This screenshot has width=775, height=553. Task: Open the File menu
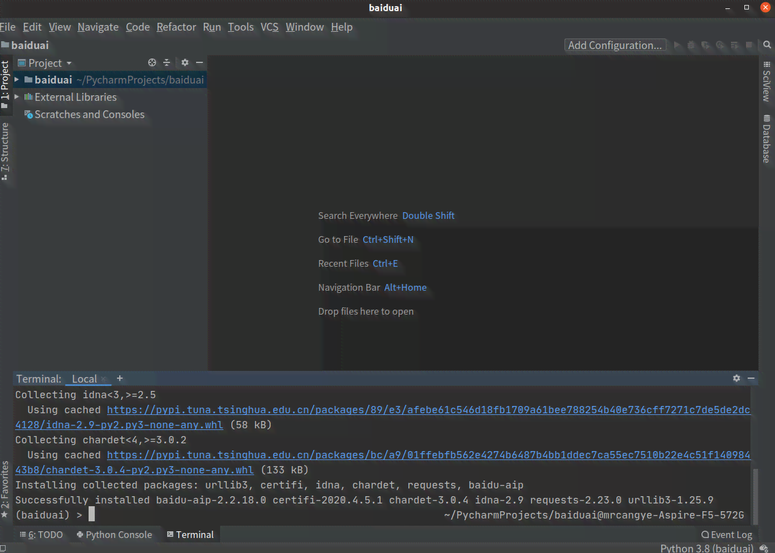coord(8,27)
